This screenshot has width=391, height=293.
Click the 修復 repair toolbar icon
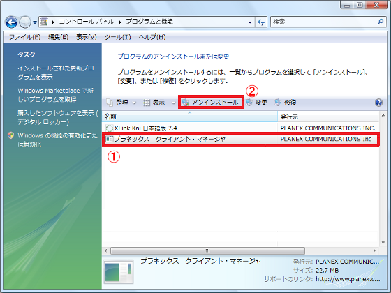pyautogui.click(x=278, y=103)
